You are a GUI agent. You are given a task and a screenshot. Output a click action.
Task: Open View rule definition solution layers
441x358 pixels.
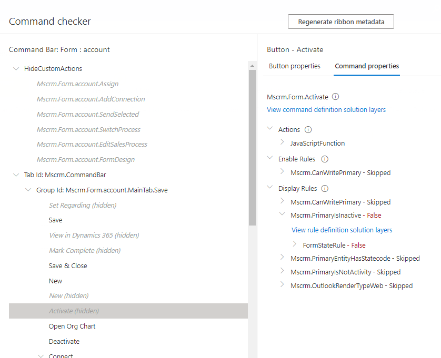click(x=342, y=230)
